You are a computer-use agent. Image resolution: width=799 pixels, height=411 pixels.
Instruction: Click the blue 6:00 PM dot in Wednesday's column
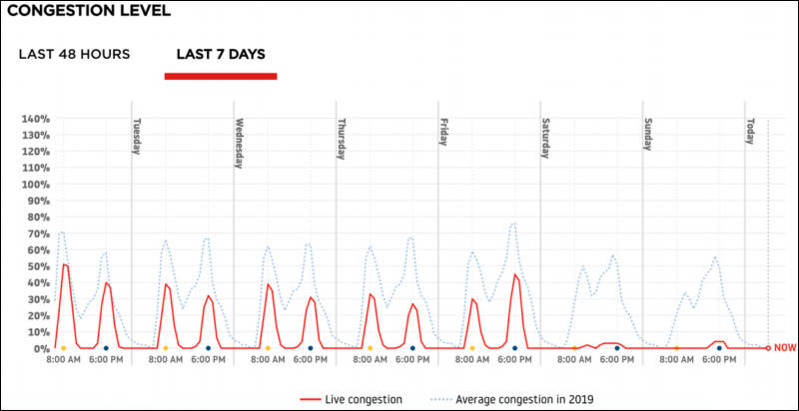click(x=311, y=348)
